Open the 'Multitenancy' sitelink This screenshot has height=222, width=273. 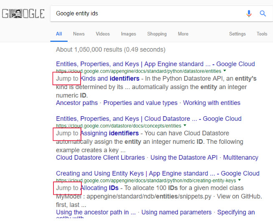point(240,158)
